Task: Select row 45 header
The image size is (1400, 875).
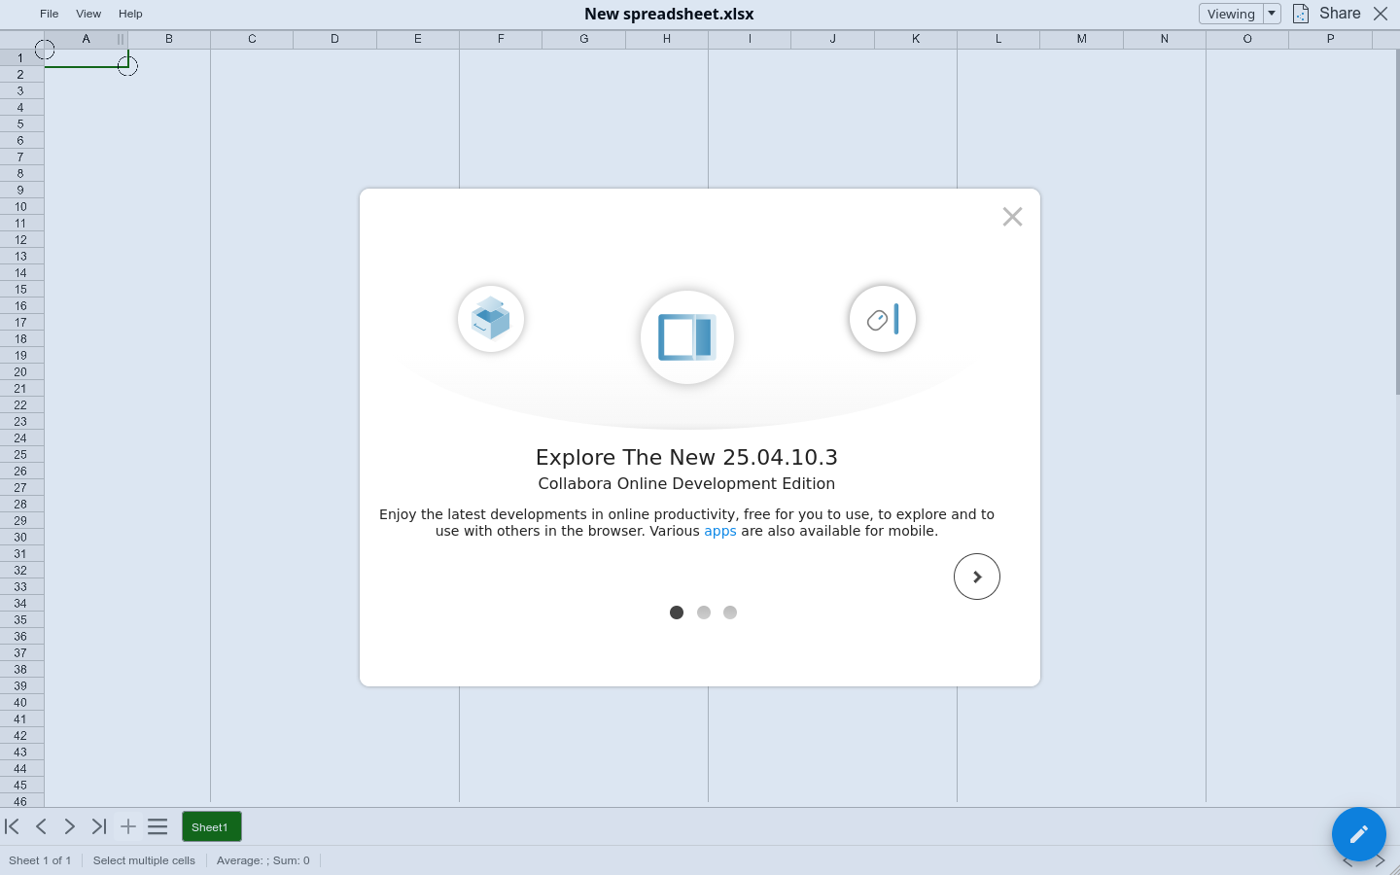Action: (20, 786)
